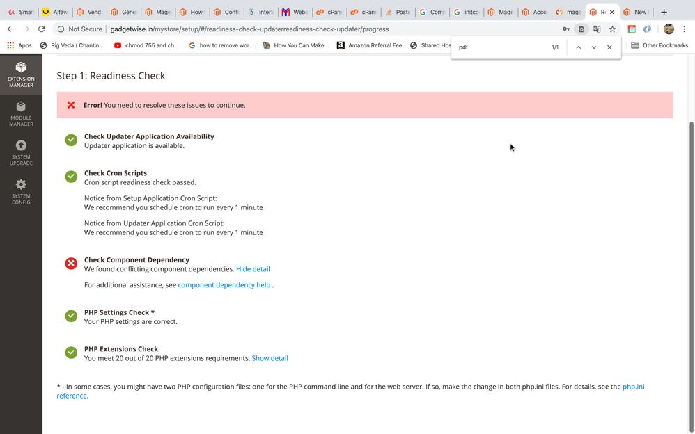Click the saved password key icon

[x=566, y=29]
